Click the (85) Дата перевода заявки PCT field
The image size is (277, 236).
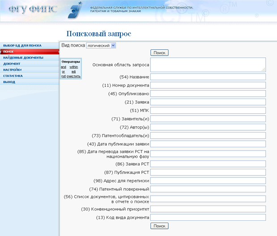click(208, 154)
